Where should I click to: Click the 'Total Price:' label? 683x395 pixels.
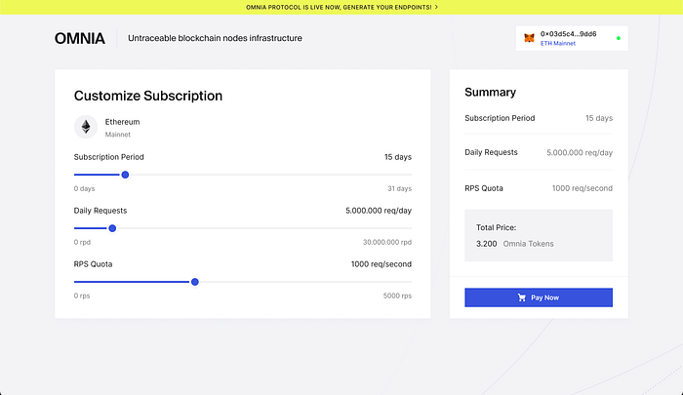[496, 227]
